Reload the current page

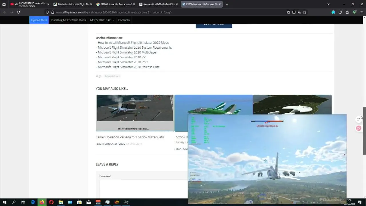[x=19, y=12]
